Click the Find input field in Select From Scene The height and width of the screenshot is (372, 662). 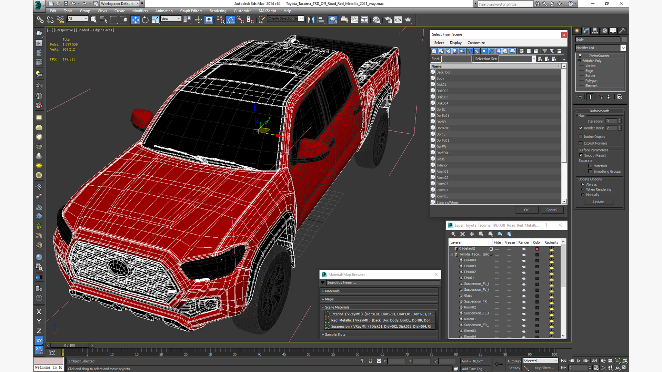pos(457,59)
